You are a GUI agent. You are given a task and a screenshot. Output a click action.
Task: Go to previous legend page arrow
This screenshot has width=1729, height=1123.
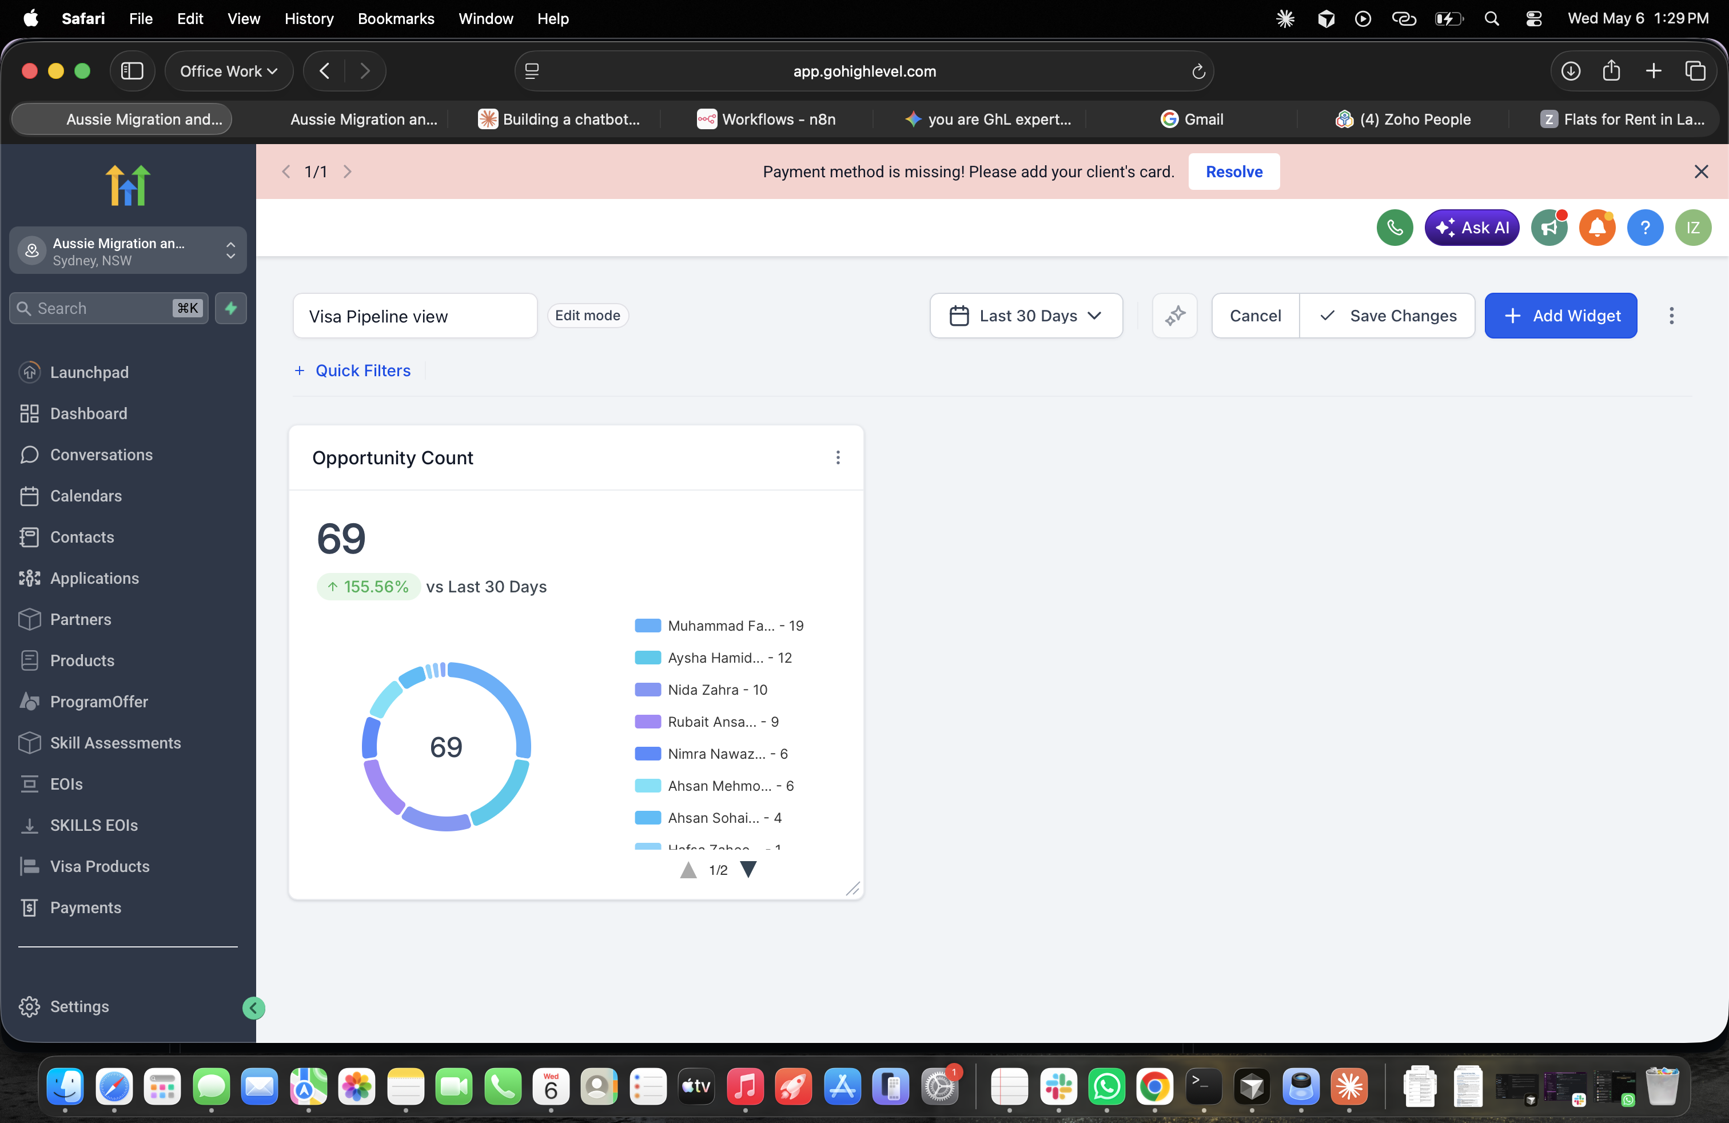[688, 870]
